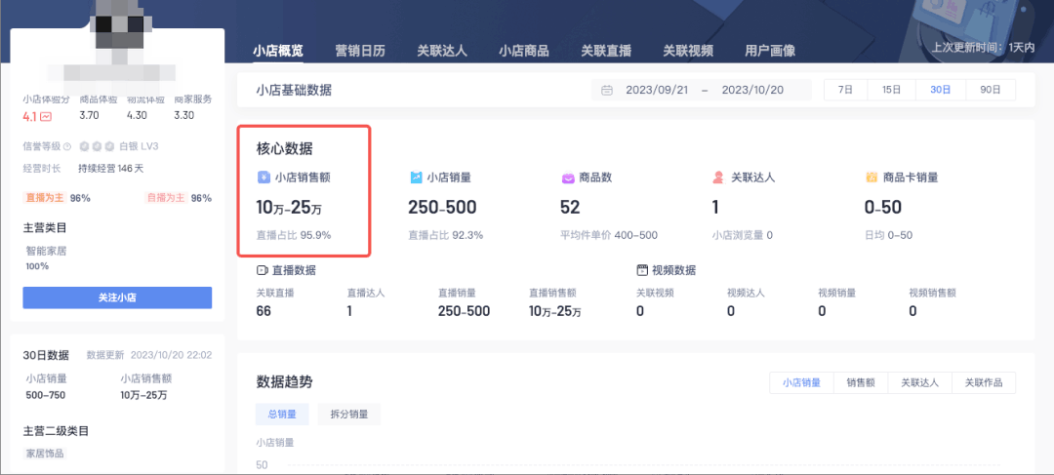Screen dimensions: 1054x475
Task: Click the start date 2023/09/21 field
Action: coord(657,90)
